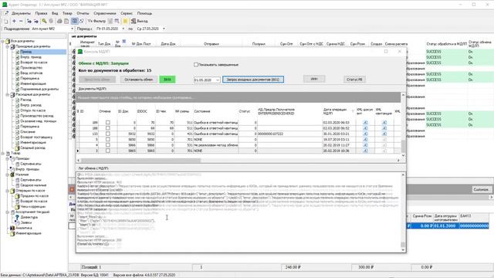Select the Списание tree item
The width and height of the screenshot is (494, 278).
coord(28,132)
